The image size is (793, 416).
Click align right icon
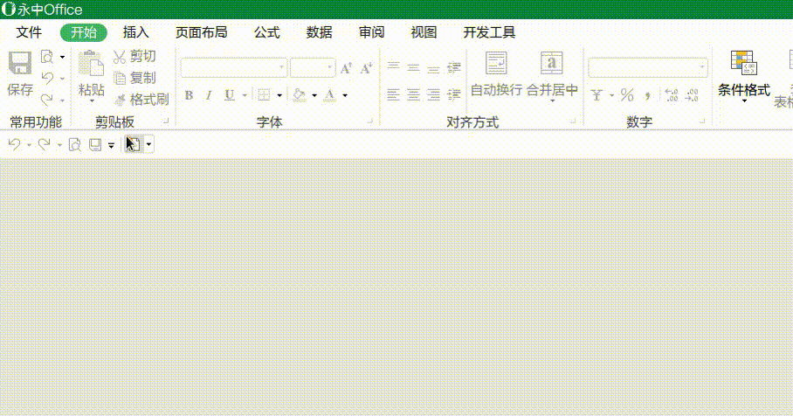pos(433,94)
